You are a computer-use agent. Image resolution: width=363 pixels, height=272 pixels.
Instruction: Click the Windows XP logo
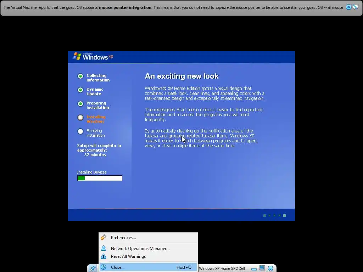[93, 56]
